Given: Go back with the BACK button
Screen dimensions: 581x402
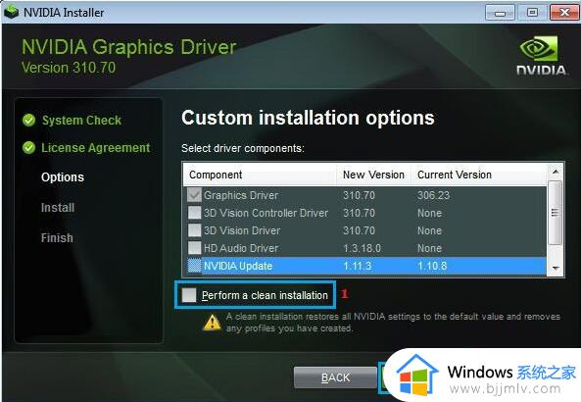Looking at the screenshot, I should click(335, 377).
